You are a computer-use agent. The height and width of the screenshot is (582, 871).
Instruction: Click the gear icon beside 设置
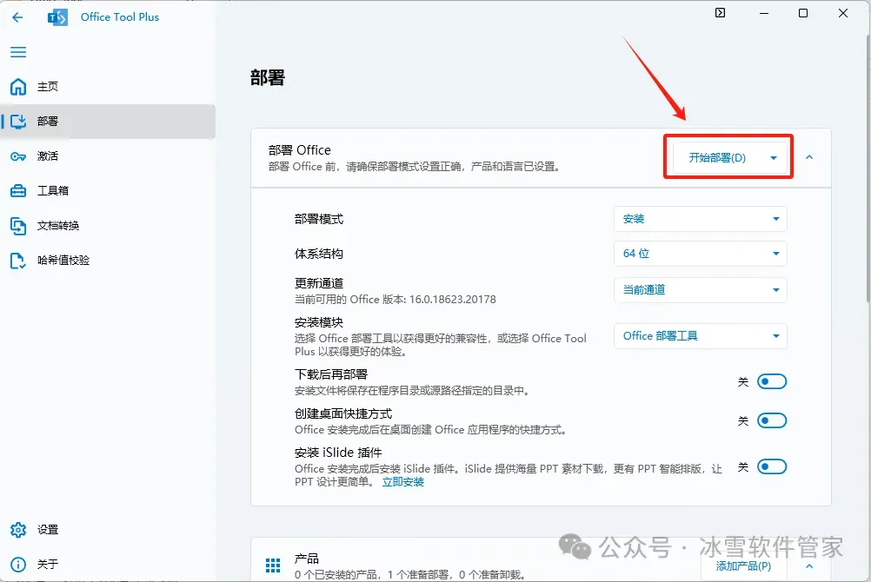pos(18,530)
